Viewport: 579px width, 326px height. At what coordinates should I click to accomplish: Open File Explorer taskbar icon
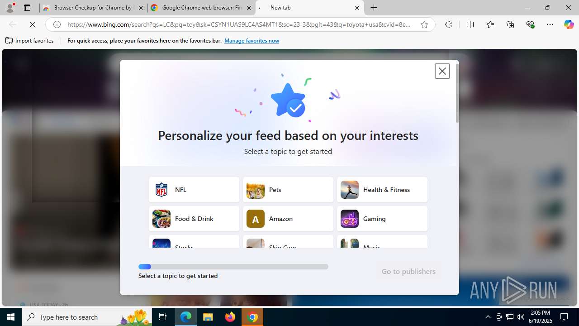(x=208, y=317)
